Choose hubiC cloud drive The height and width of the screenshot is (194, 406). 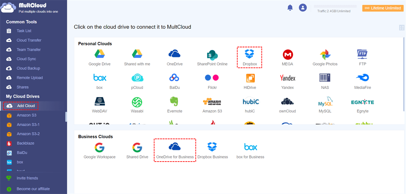(250, 105)
